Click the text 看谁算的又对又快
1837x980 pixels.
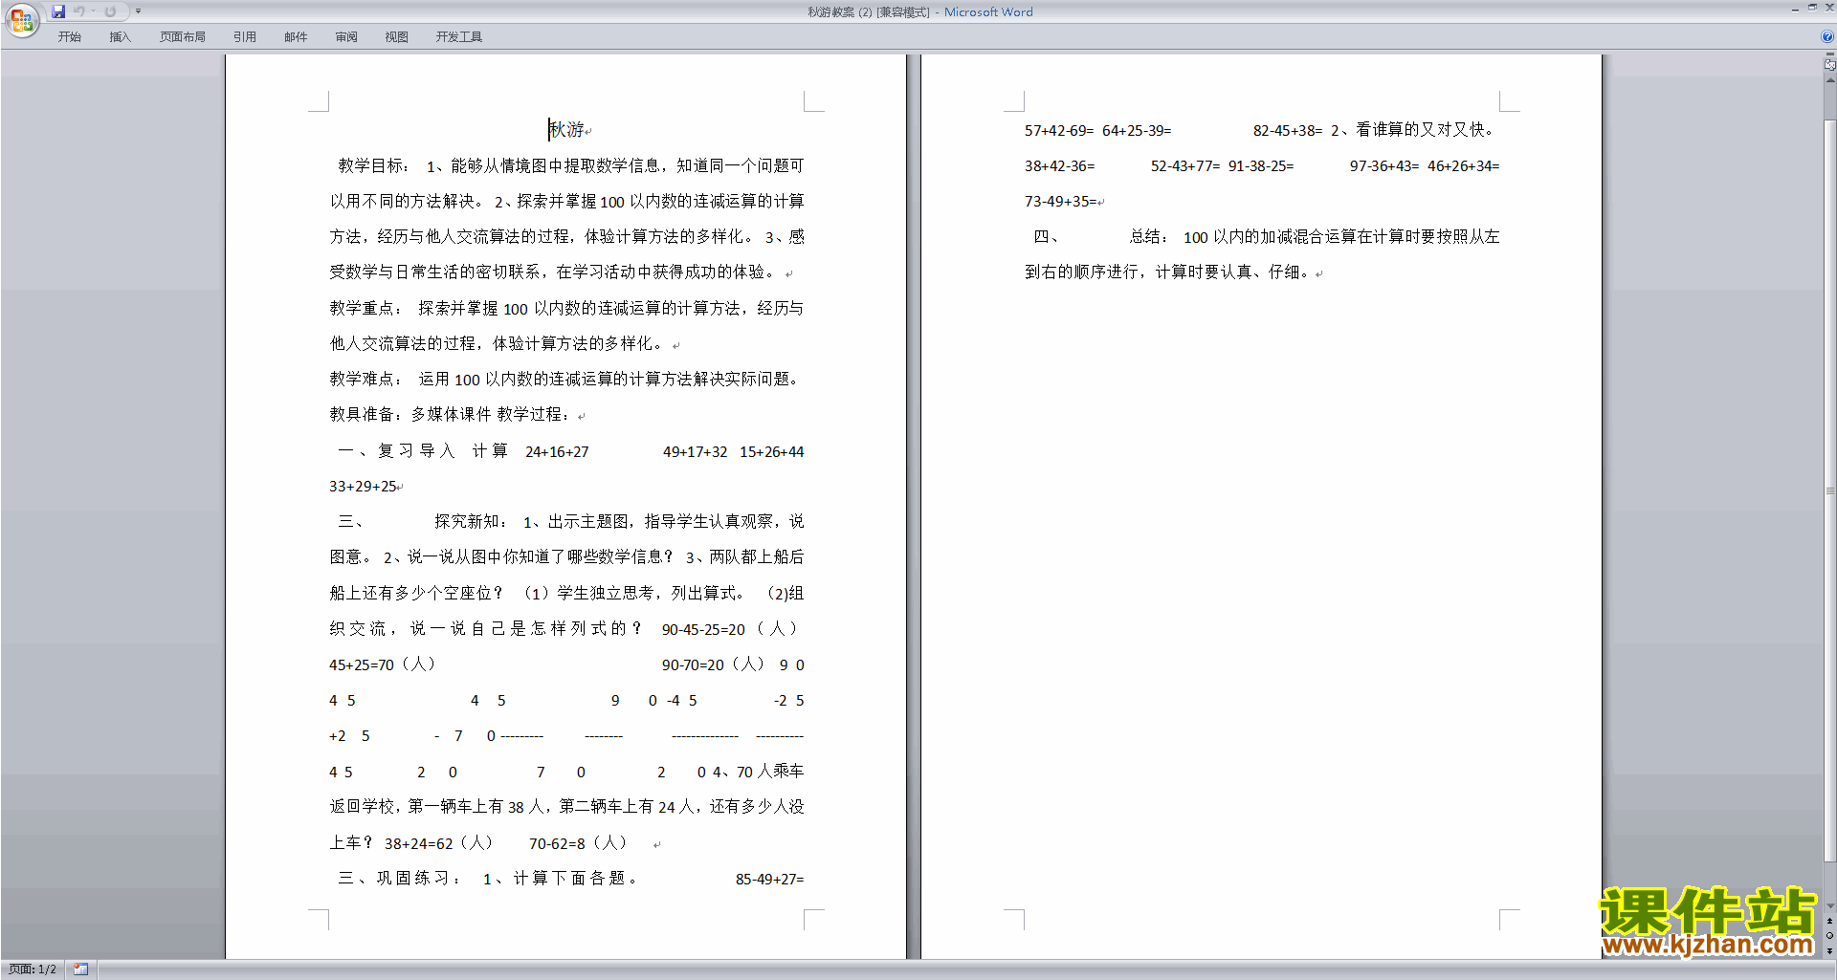[1420, 129]
